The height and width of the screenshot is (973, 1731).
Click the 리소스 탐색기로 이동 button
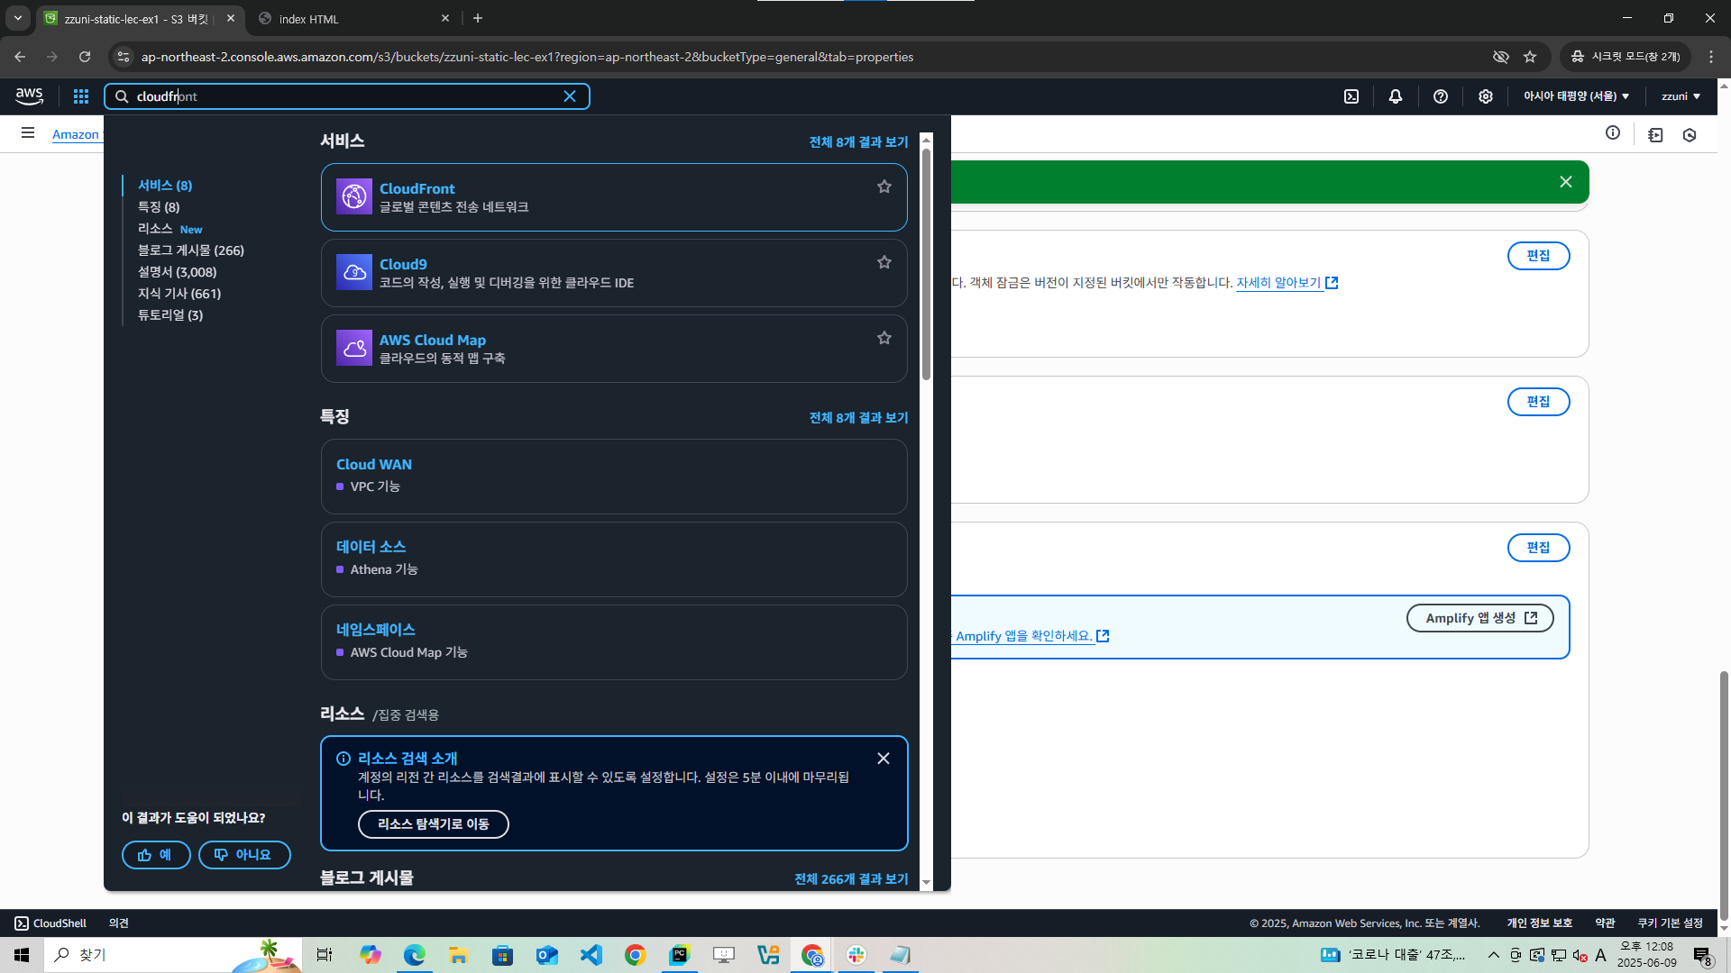pyautogui.click(x=433, y=824)
